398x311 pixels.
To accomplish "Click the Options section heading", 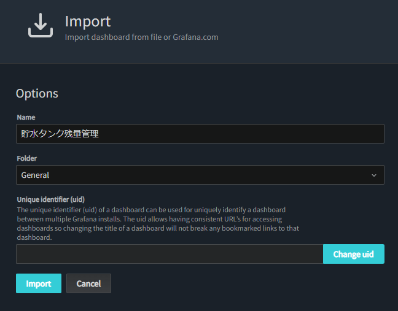I will (37, 93).
